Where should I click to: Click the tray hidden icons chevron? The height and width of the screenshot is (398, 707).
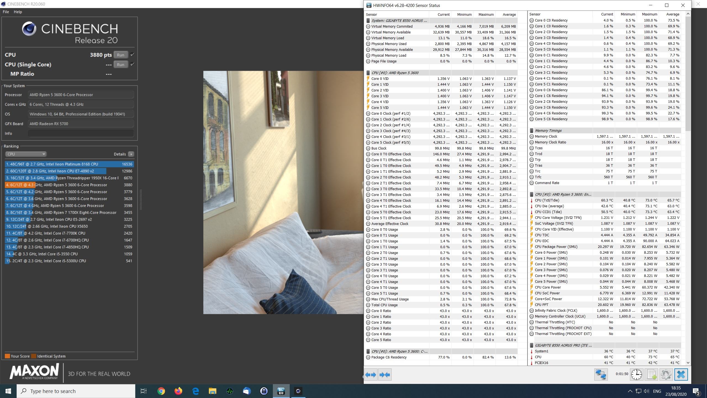[630, 391]
